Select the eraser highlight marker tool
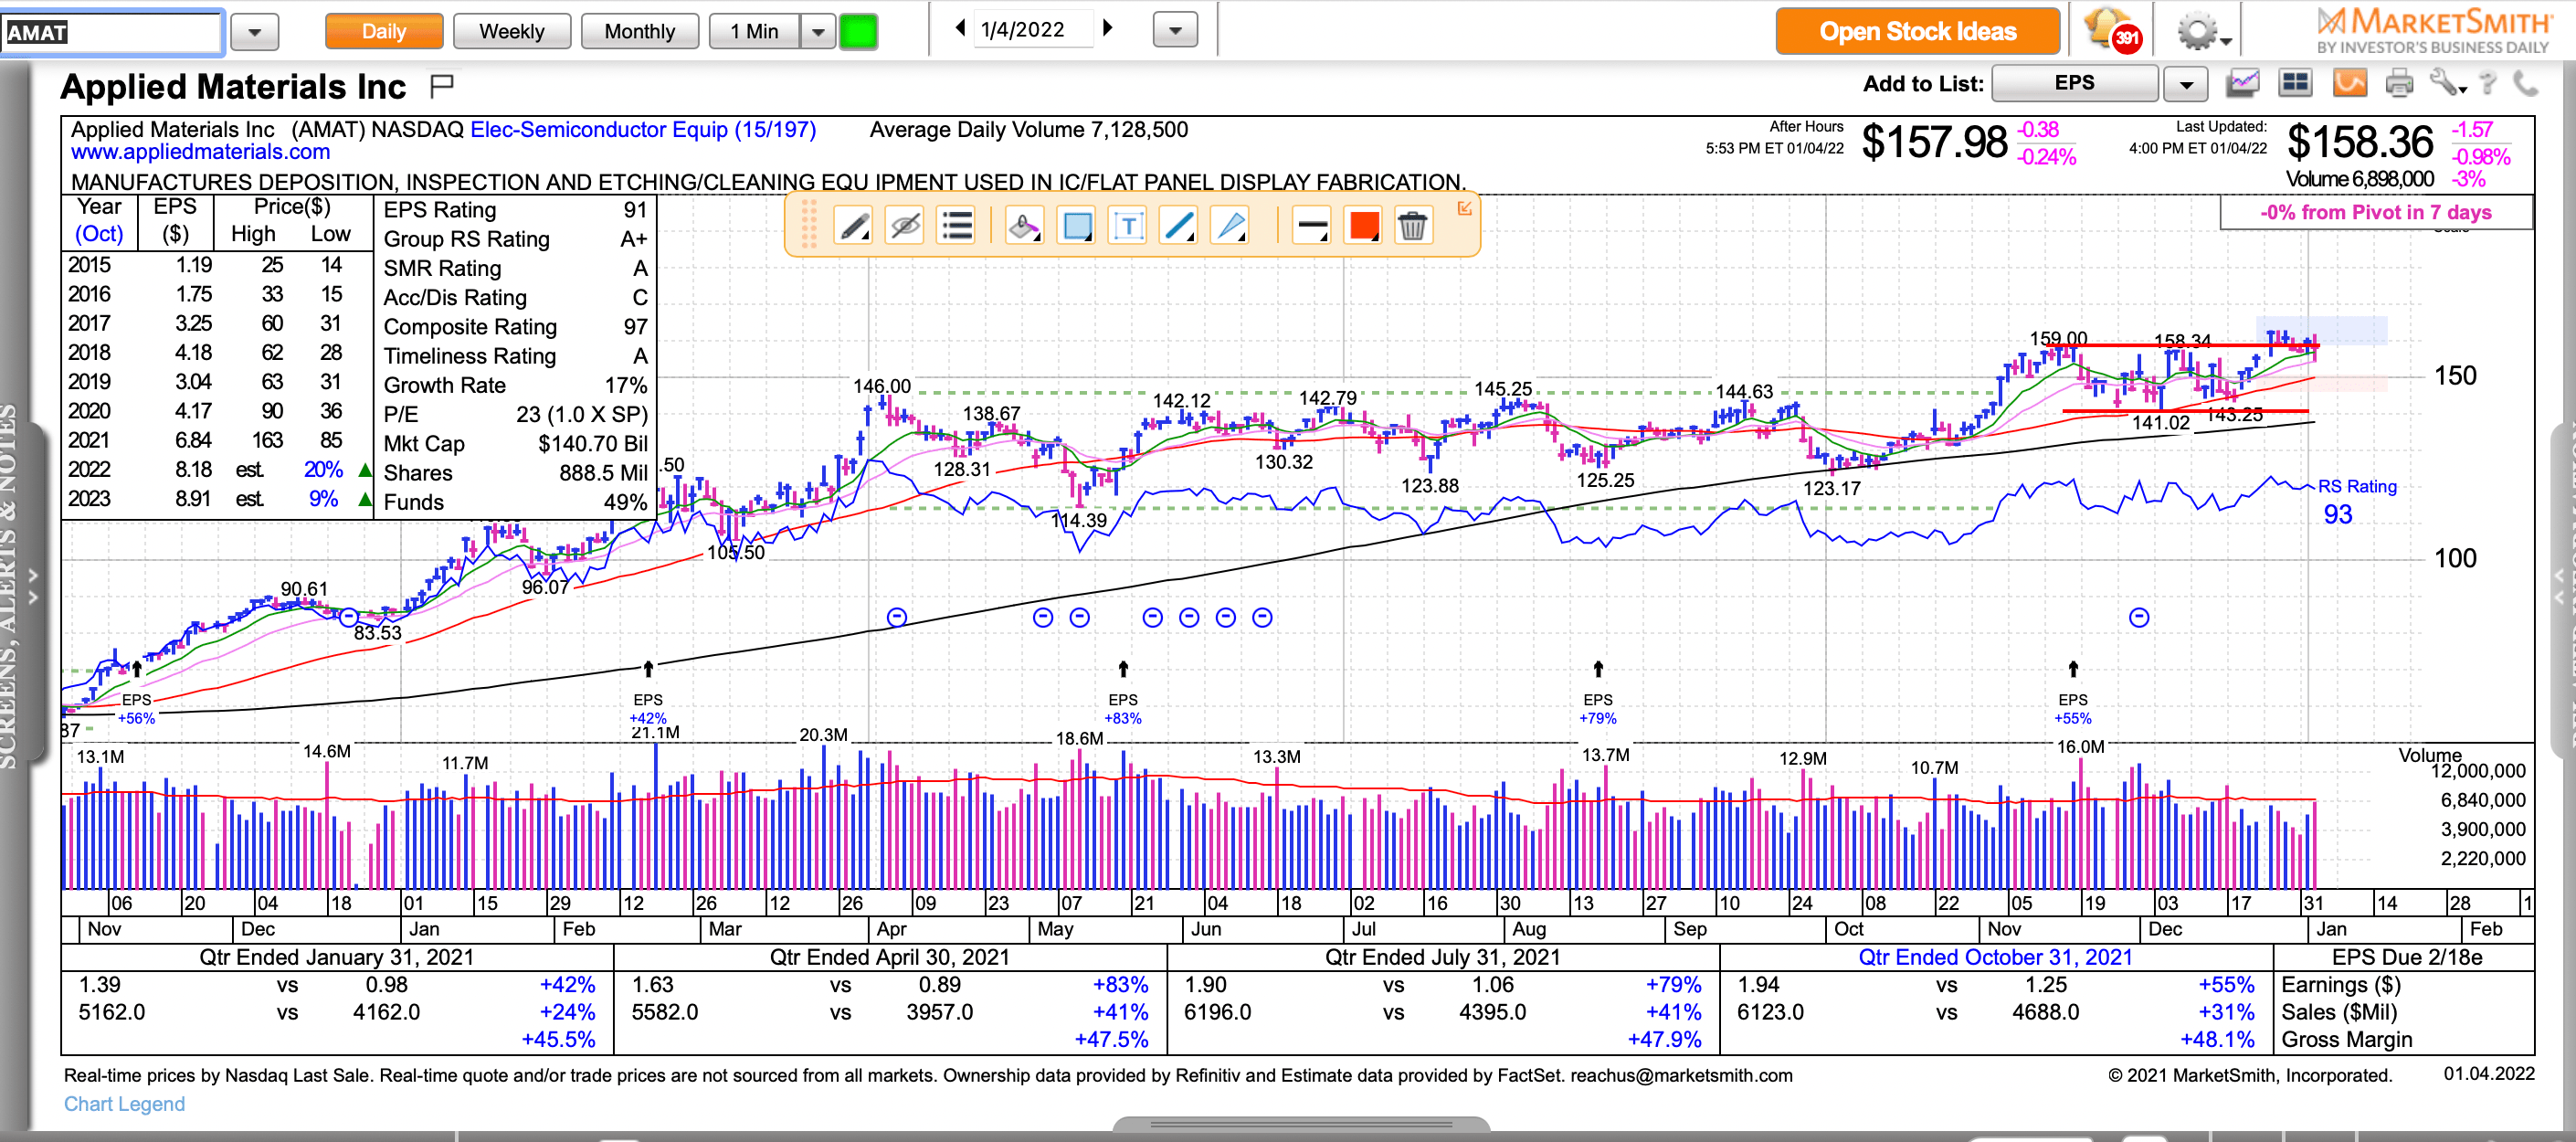 pos(1024,226)
